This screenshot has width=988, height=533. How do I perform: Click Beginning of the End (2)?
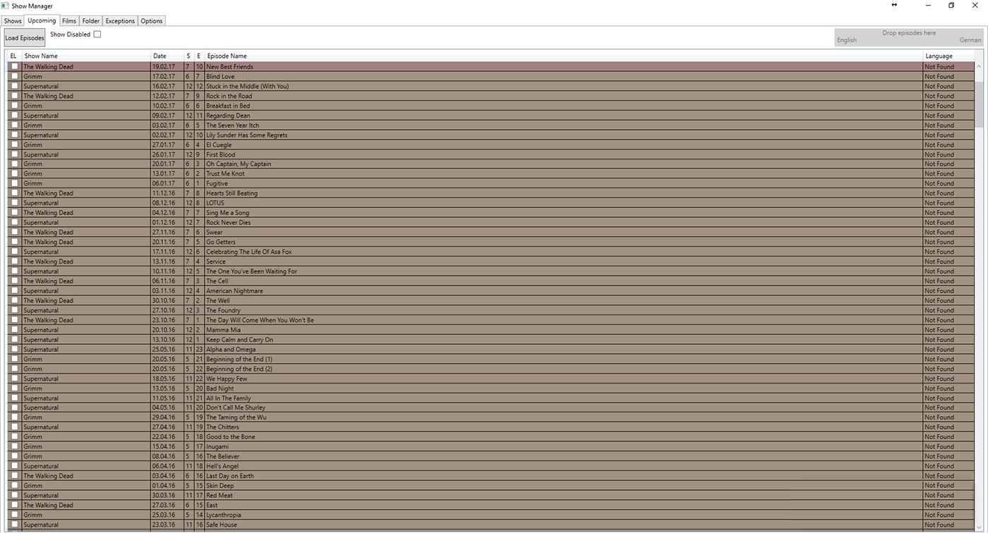pyautogui.click(x=239, y=369)
